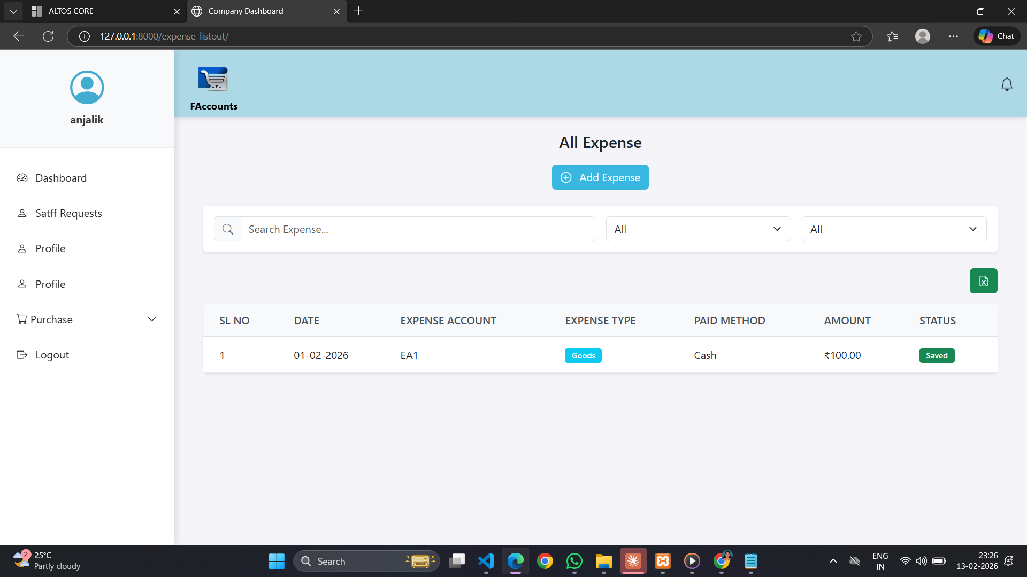Click the browser refresh icon

[48, 36]
